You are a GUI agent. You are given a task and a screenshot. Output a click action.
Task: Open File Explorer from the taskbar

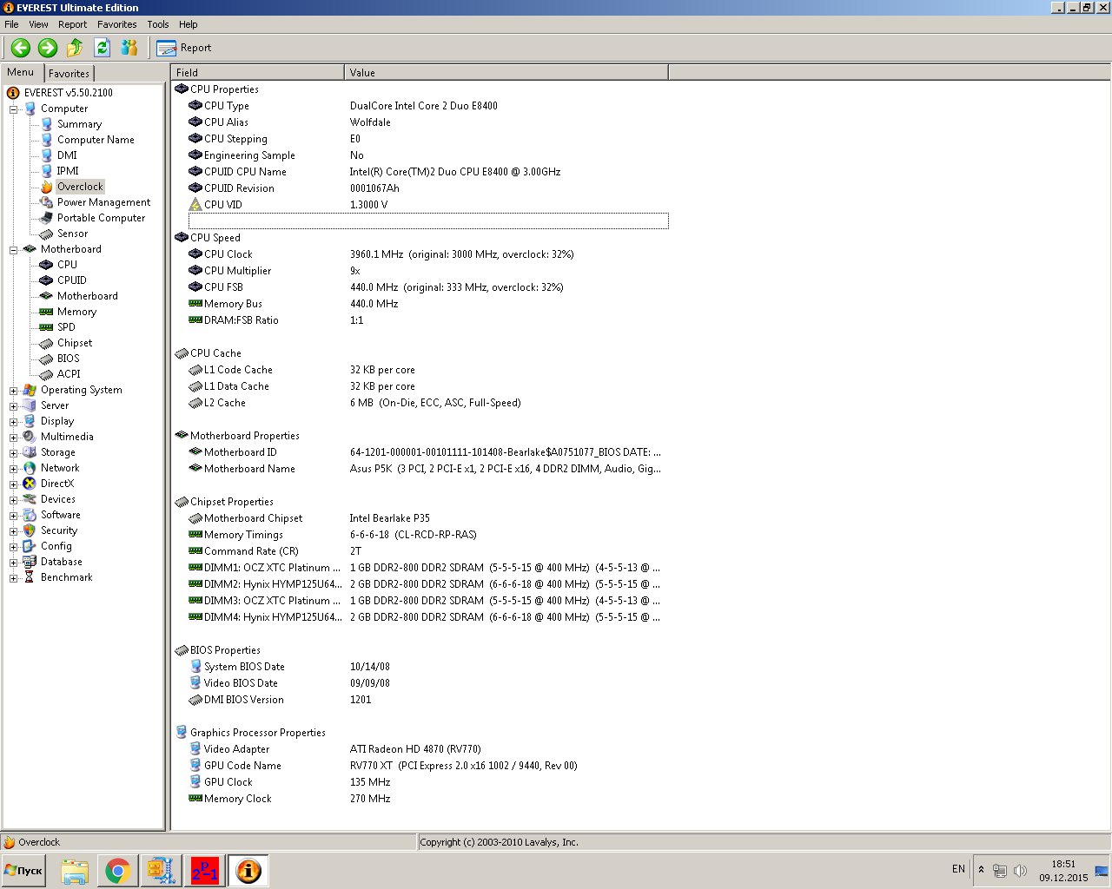tap(75, 871)
